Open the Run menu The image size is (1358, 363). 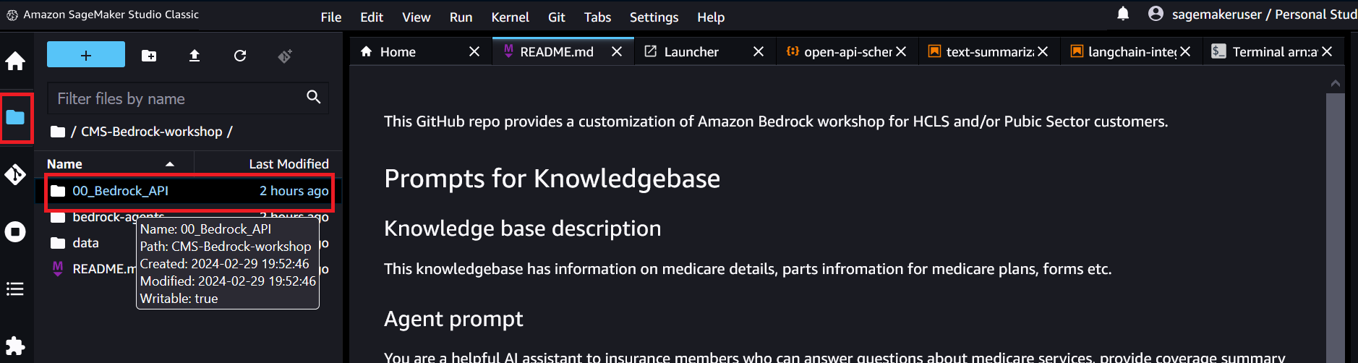pyautogui.click(x=461, y=17)
